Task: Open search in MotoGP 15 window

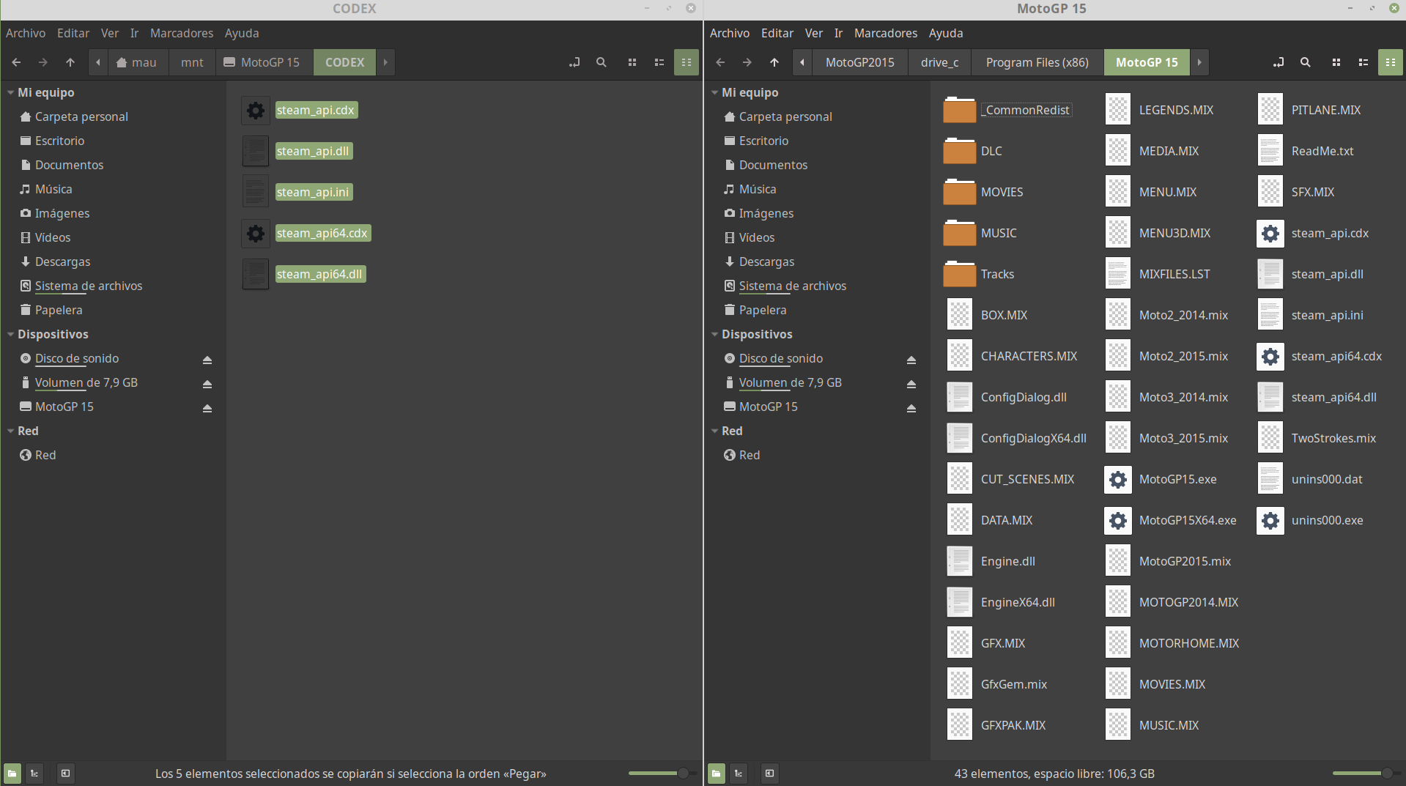Action: pyautogui.click(x=1306, y=62)
